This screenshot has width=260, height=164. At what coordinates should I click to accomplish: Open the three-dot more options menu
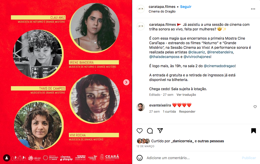pos(253,9)
